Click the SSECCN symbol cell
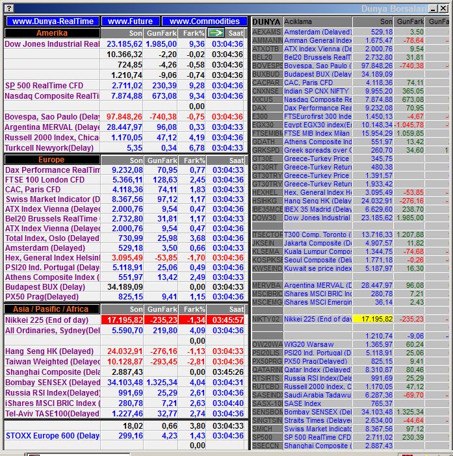Viewport: 453px width, 456px height. point(267,446)
